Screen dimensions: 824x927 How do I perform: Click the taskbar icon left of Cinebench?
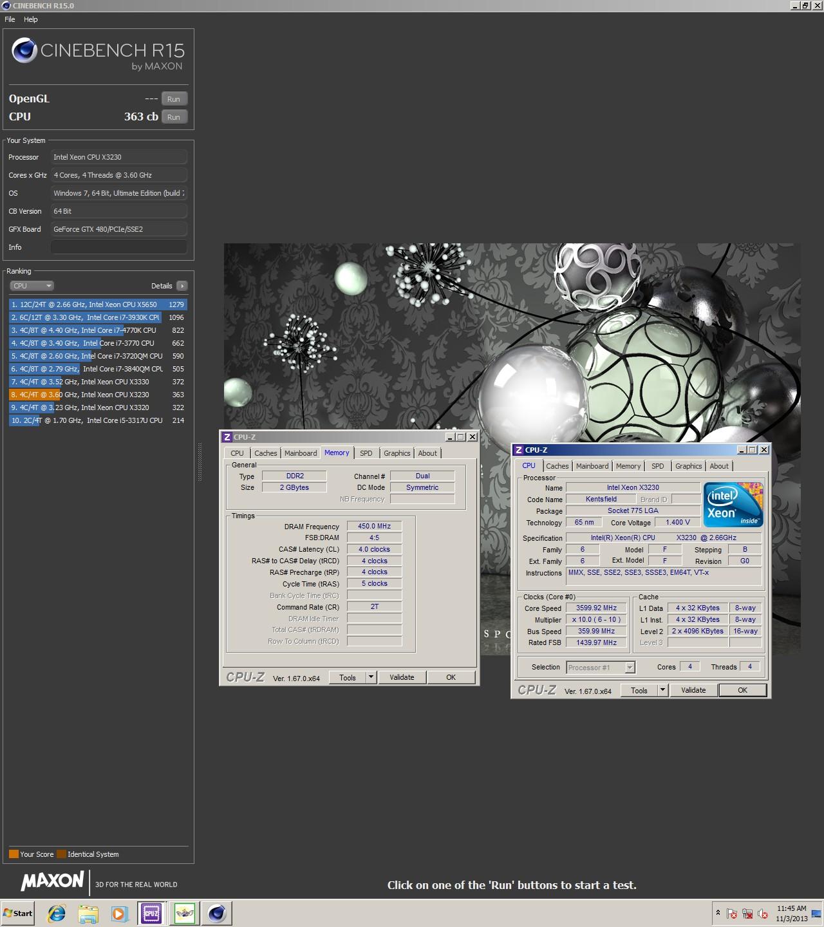point(184,913)
